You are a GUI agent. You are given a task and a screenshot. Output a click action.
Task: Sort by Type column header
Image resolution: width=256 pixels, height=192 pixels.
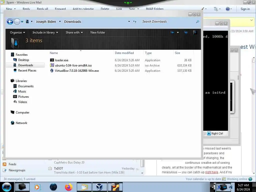coord(148,53)
